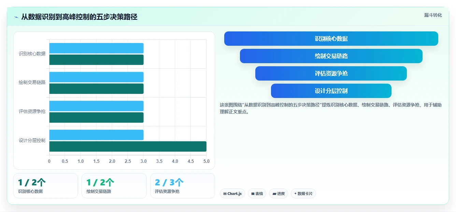This screenshot has width=456, height=212.
Task: Click the x-axis tick label 1.5
Action: click(x=96, y=161)
